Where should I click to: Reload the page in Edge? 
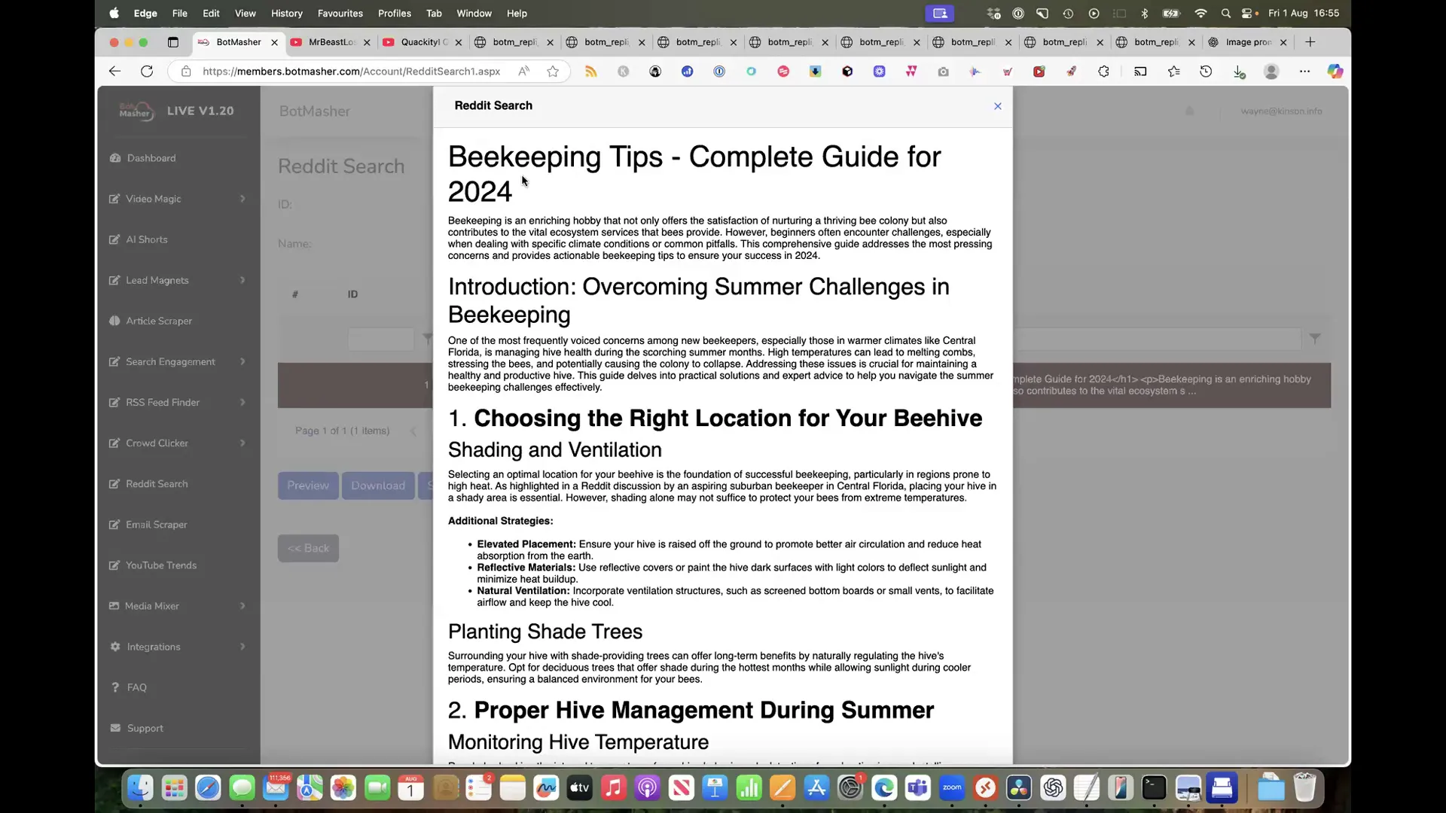(147, 71)
